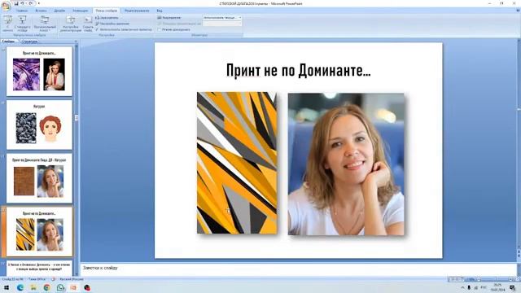Open the Главная ribbon tab
The height and width of the screenshot is (293, 521).
(22, 11)
